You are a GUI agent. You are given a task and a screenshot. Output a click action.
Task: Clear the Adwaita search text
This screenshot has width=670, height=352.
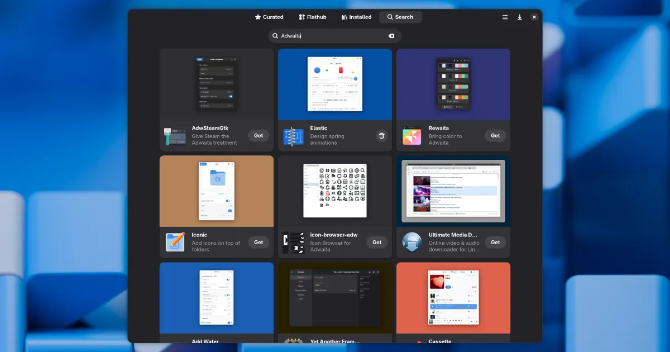click(391, 36)
